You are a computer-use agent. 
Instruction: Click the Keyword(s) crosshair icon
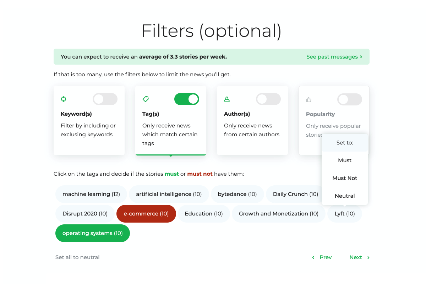(64, 99)
